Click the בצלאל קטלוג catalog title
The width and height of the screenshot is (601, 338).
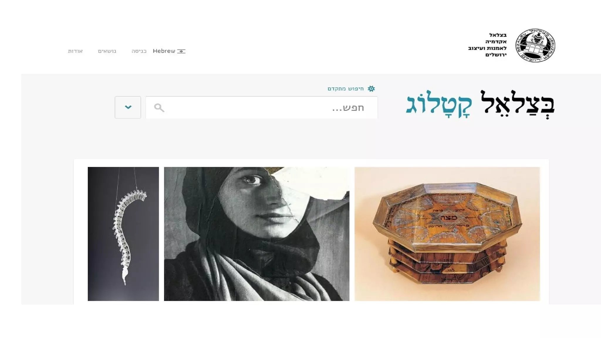point(480,105)
